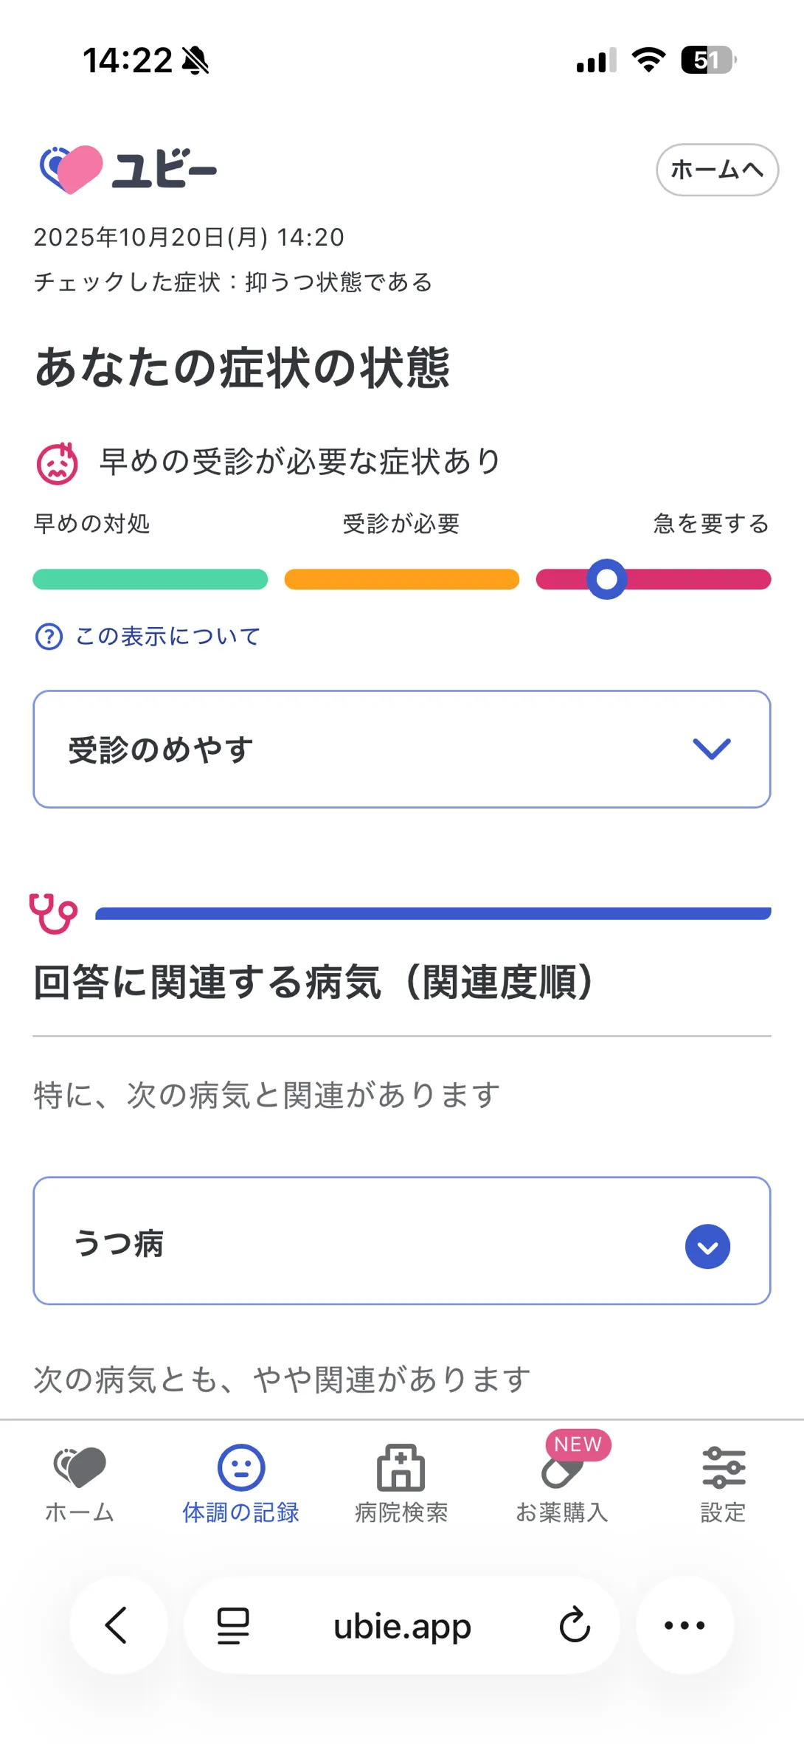Open the ホーム tab heart icon
The width and height of the screenshot is (804, 1744).
80,1467
